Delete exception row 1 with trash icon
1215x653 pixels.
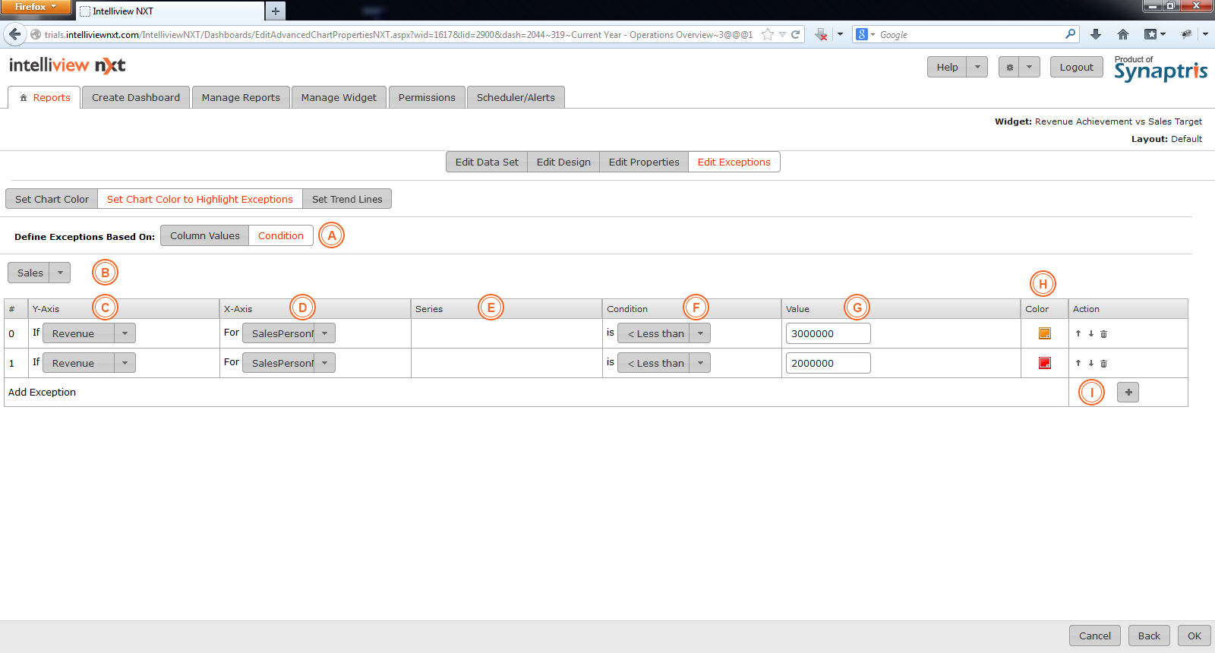[x=1103, y=364]
